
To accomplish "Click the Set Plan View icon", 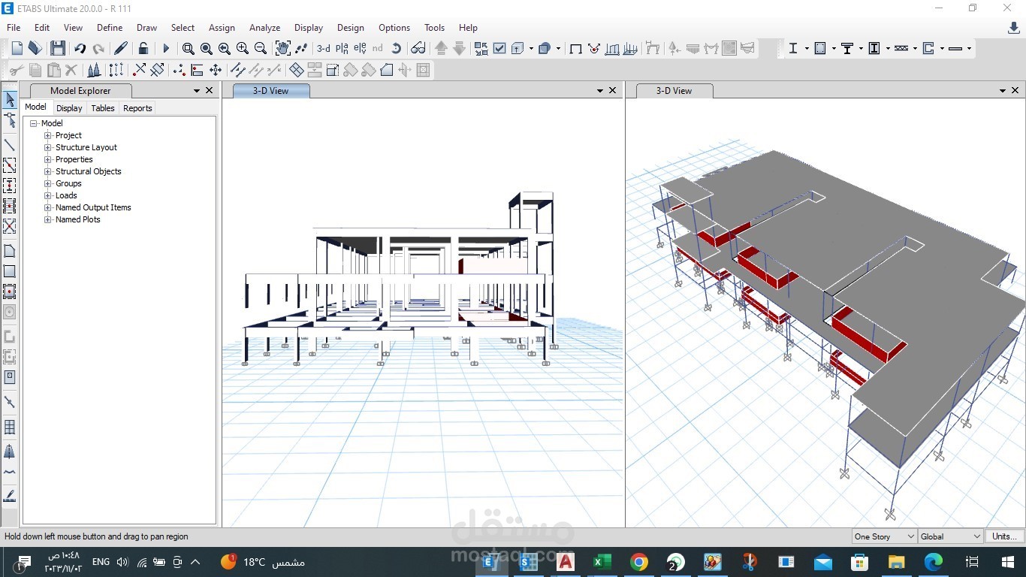I will 342,49.
